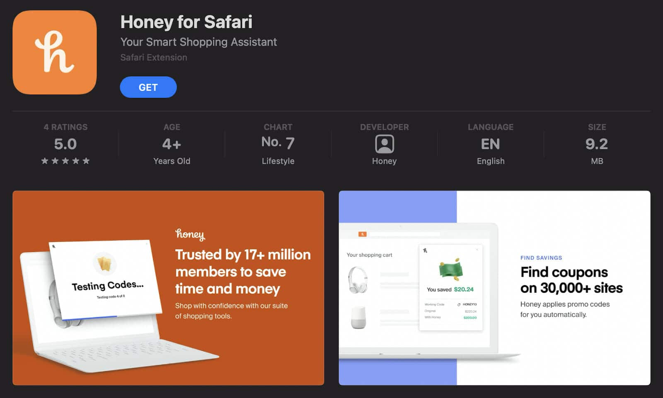Click the Safari Extension category text
Screen dimensions: 663x398
point(154,57)
